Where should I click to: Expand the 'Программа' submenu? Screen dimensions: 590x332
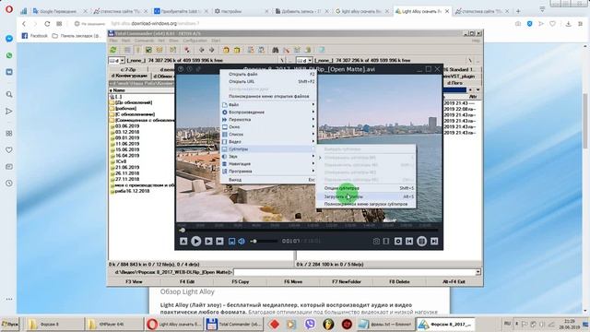pos(268,171)
